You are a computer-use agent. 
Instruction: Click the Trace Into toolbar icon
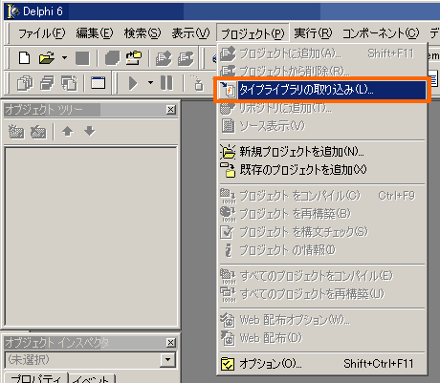(x=198, y=83)
